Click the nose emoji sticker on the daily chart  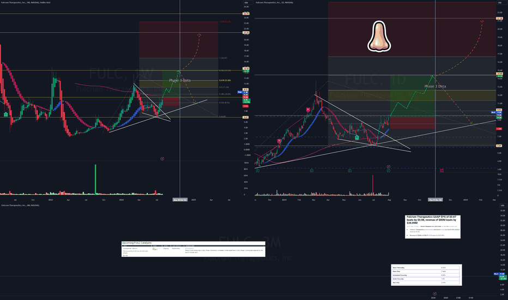379,37
